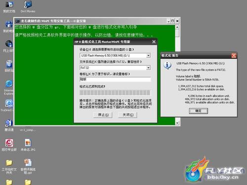
Task: Click the format progress bar
Action: [x=115, y=93]
